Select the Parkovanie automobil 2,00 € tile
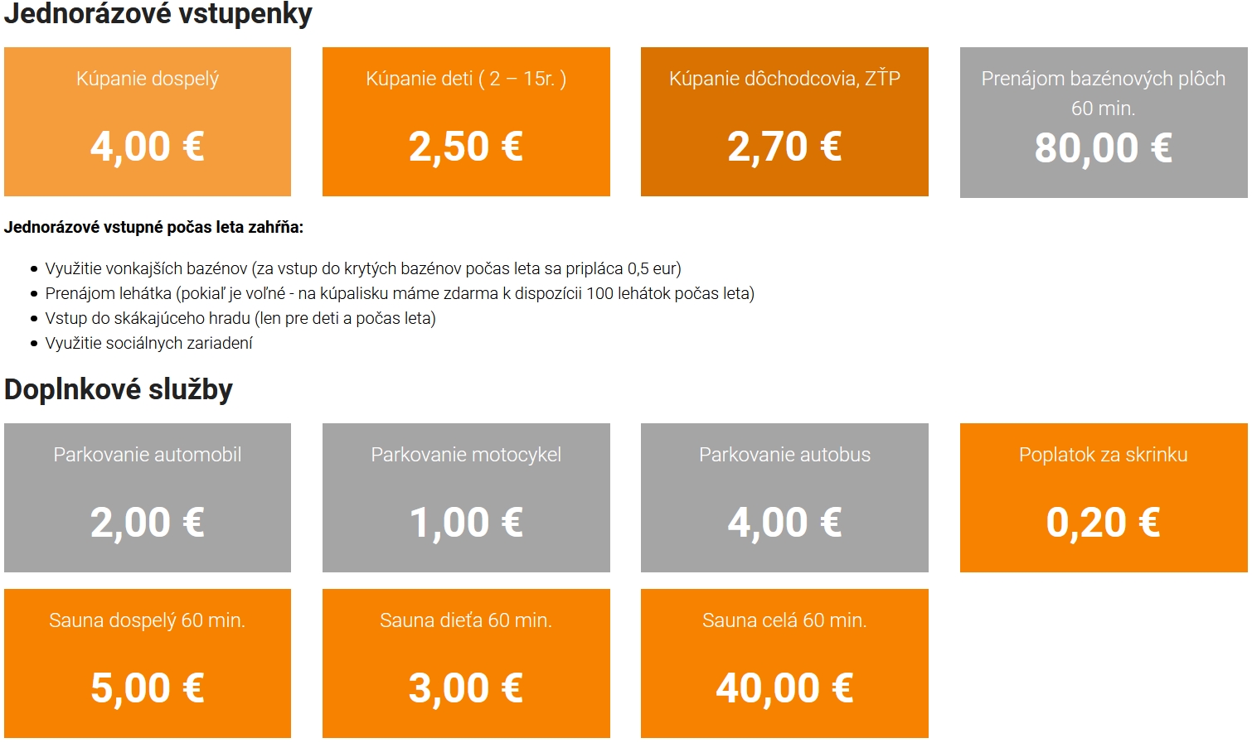Image resolution: width=1252 pixels, height=743 pixels. 148,498
